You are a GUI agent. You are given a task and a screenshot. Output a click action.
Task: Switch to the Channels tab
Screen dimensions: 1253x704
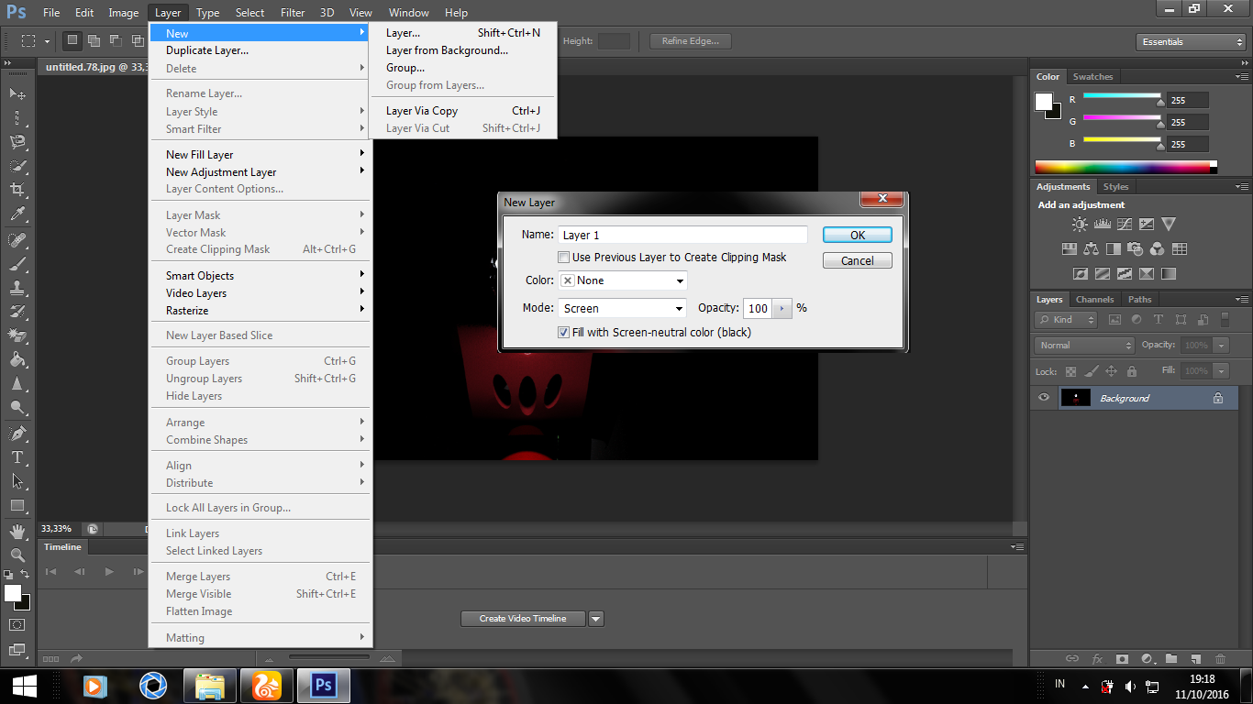[1094, 299]
